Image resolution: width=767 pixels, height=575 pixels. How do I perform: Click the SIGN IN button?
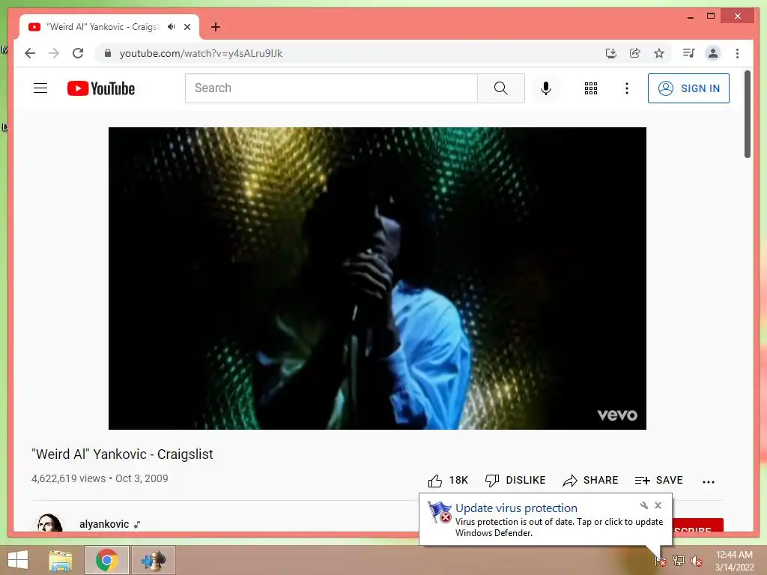688,88
